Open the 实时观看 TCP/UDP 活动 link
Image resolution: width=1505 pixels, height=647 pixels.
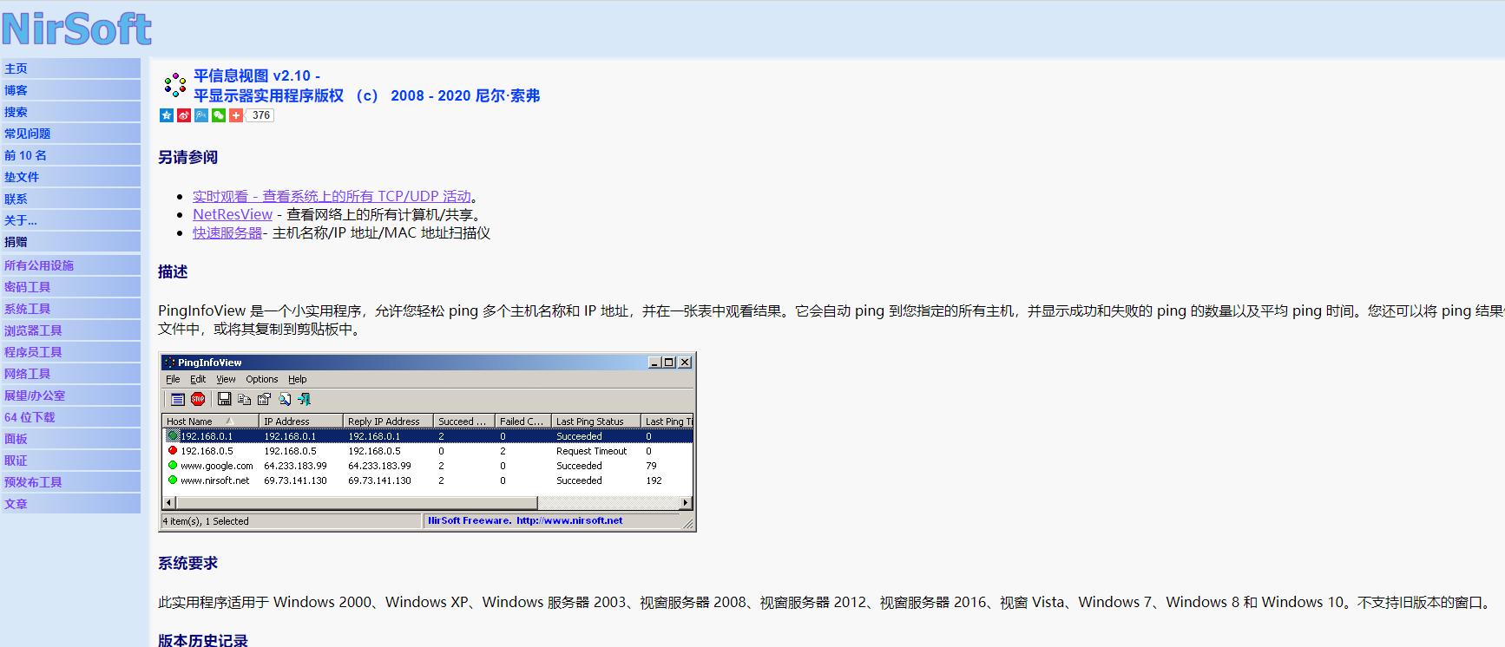pos(332,196)
